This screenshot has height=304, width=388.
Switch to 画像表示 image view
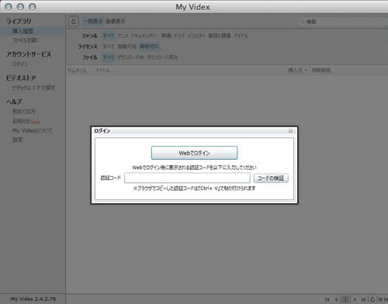click(116, 22)
